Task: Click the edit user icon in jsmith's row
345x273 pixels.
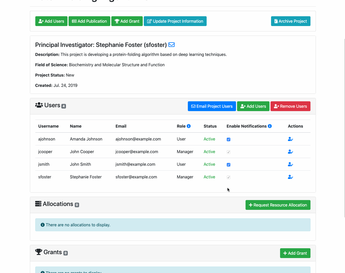Action: tap(290, 164)
